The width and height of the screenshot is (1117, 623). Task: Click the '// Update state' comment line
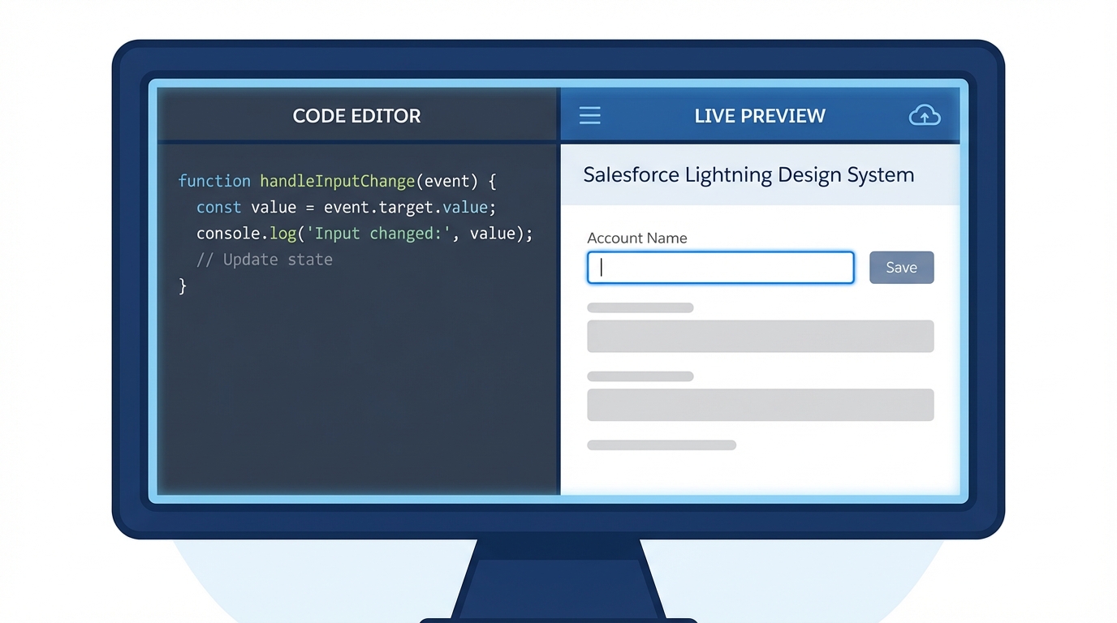tap(265, 260)
